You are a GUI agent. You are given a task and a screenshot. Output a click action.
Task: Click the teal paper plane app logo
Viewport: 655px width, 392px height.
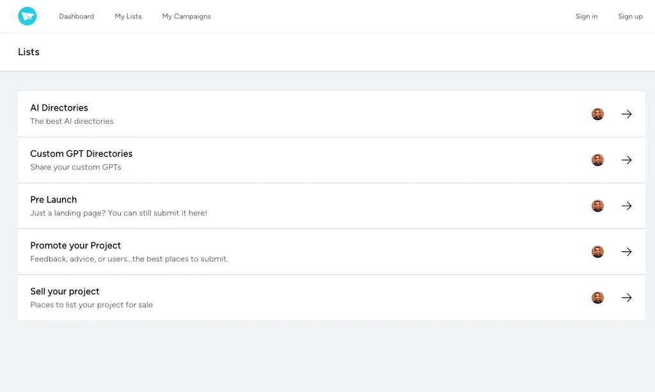pos(27,15)
